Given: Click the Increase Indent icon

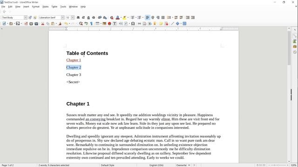Looking at the screenshot, I should tap(188, 18).
